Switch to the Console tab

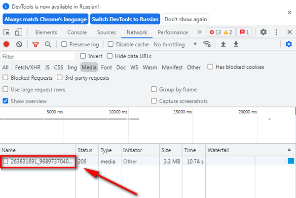point(77,33)
